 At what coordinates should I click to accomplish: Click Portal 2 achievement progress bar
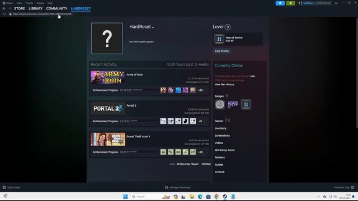tap(144, 121)
